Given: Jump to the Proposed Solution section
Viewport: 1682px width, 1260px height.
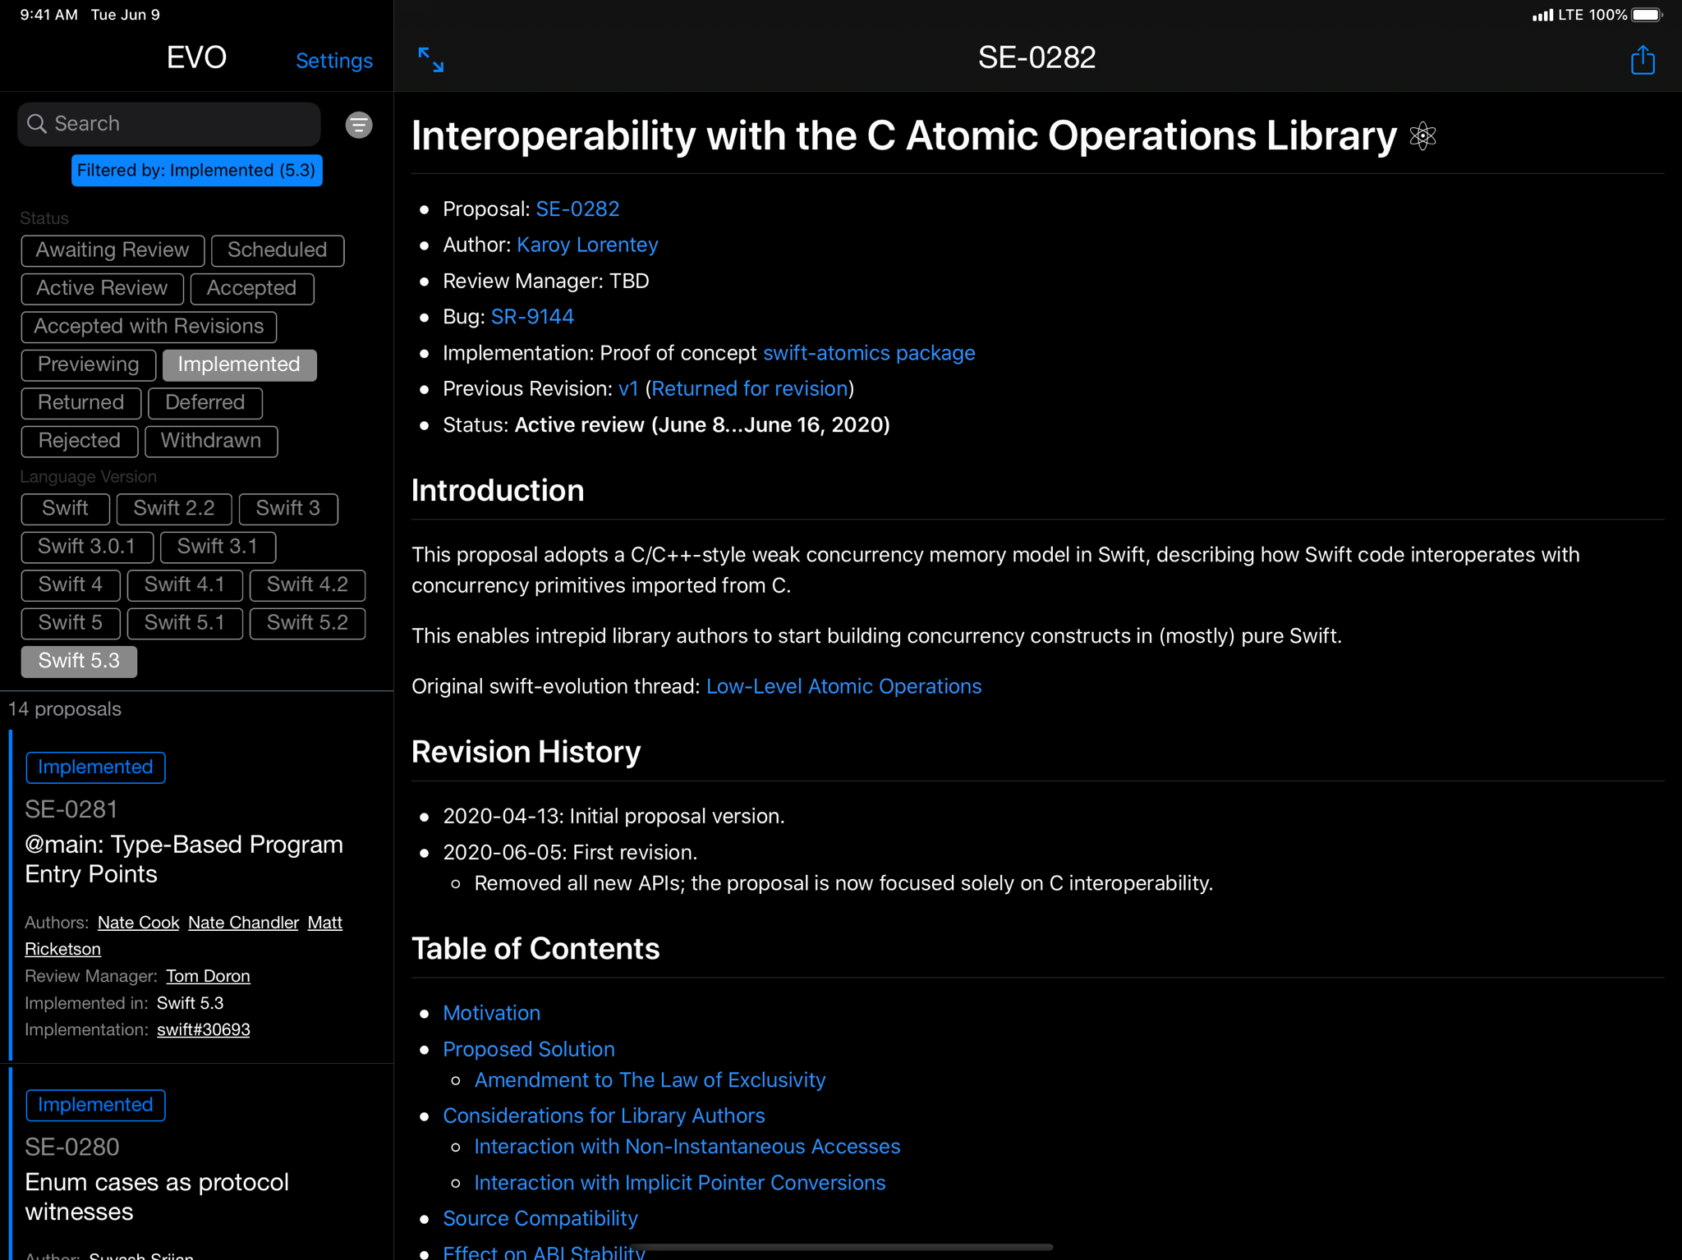Looking at the screenshot, I should pyautogui.click(x=529, y=1050).
